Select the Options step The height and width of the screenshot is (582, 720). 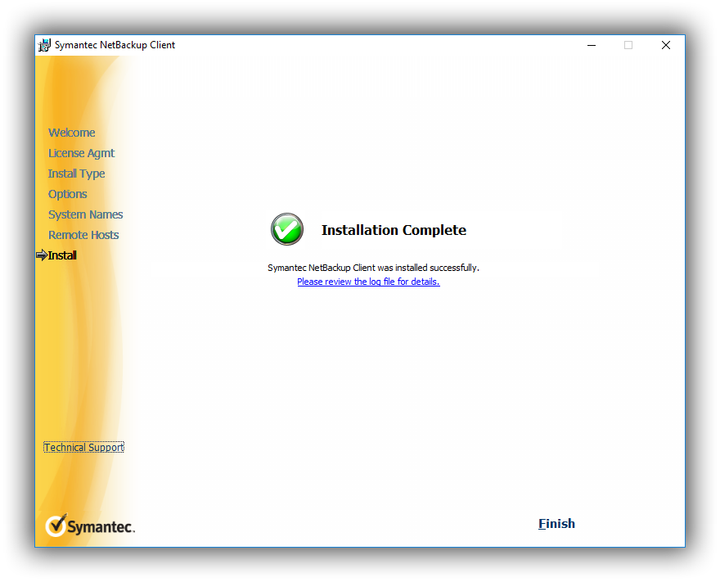click(67, 194)
